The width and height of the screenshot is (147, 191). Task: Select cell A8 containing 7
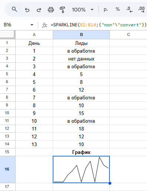click(x=34, y=98)
